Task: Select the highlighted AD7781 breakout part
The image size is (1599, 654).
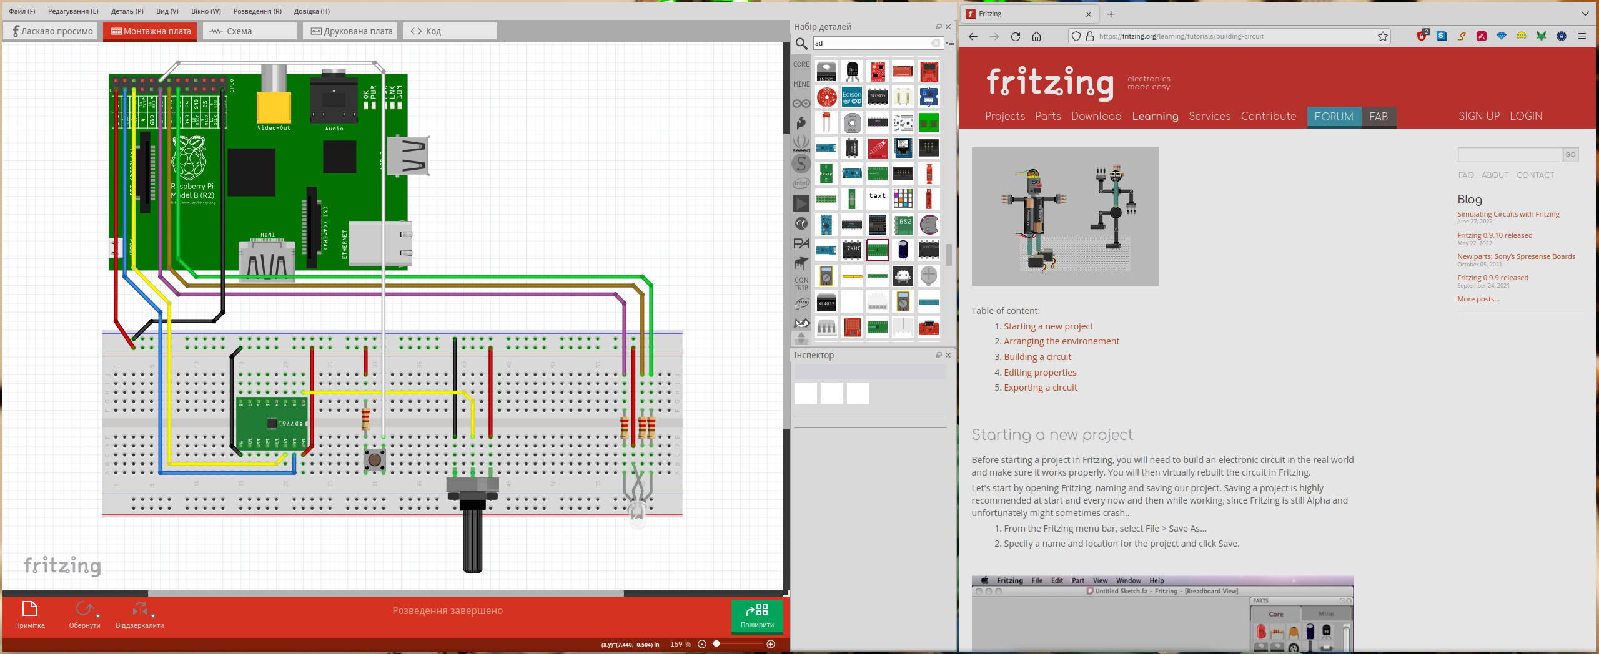Action: (x=878, y=250)
